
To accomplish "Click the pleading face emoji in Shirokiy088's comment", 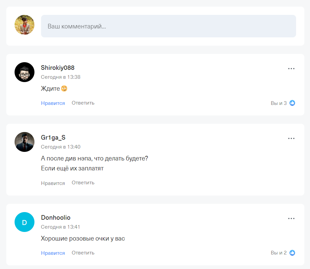I will click(64, 88).
